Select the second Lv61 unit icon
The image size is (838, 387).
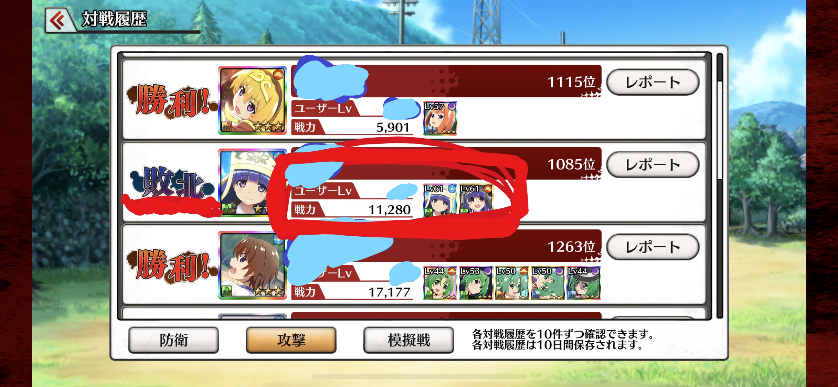coord(476,201)
